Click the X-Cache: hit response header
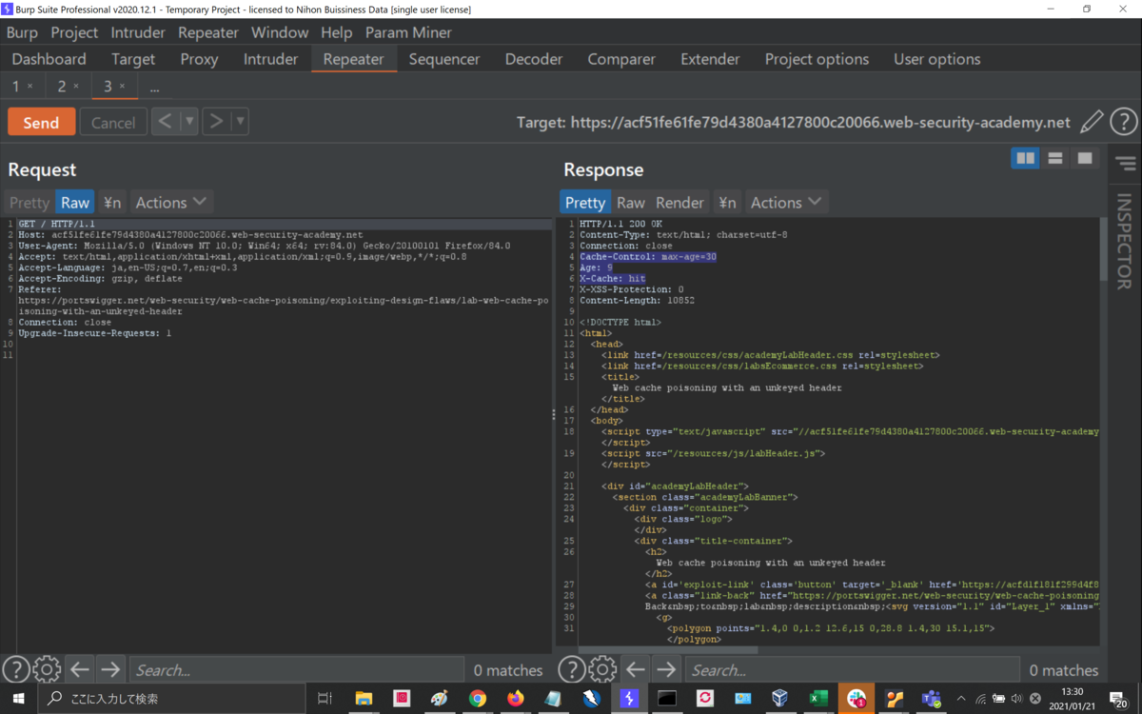This screenshot has height=714, width=1142. click(x=612, y=279)
